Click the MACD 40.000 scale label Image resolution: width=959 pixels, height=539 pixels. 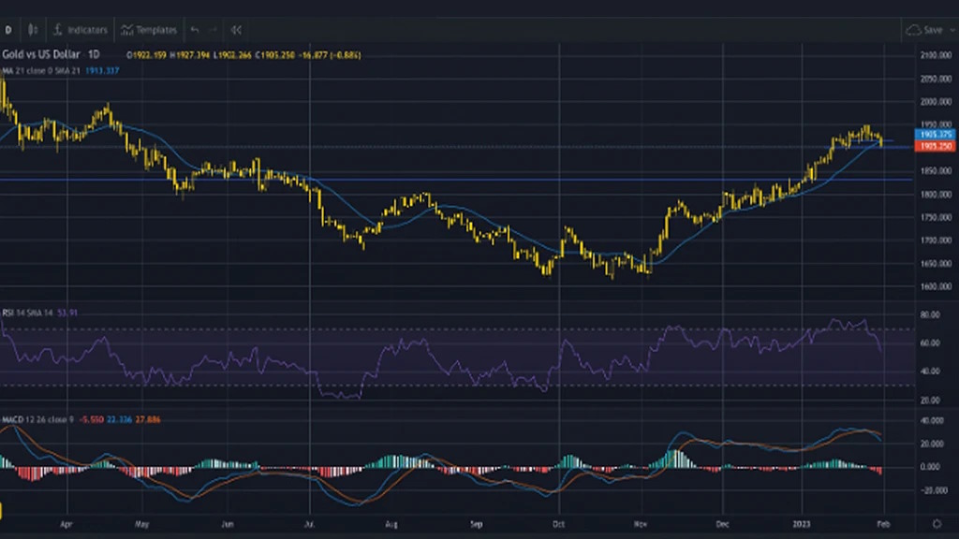[932, 420]
